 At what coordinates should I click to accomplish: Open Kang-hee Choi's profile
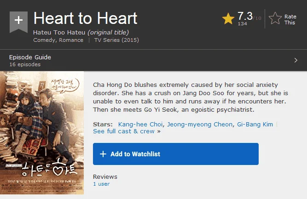[x=140, y=125]
